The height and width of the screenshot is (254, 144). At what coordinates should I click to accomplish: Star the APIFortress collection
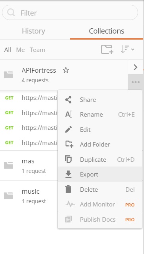point(66,70)
